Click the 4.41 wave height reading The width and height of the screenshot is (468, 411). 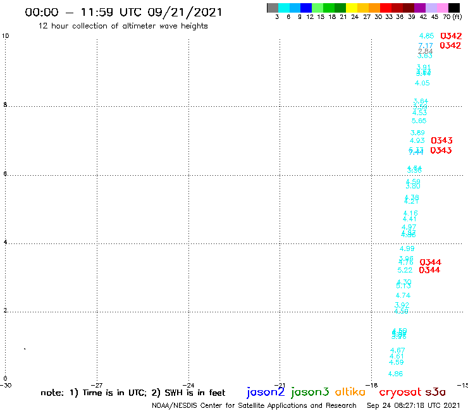410,219
